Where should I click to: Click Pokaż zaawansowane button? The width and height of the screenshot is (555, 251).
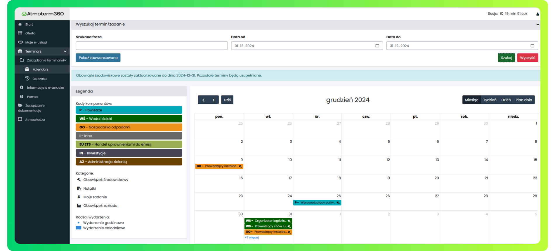pyautogui.click(x=98, y=57)
